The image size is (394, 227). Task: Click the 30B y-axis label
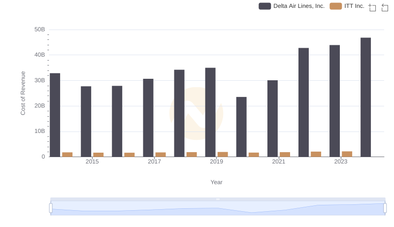point(40,80)
